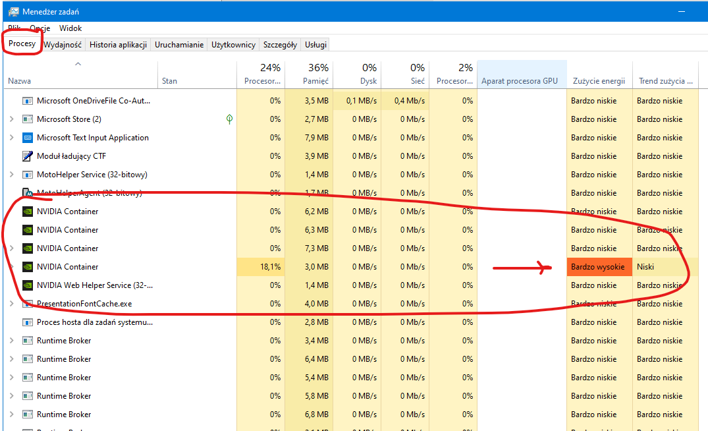Viewport: 708px width, 431px height.
Task: Expand the Runtime Broker 5,4 MB group
Action: click(12, 378)
